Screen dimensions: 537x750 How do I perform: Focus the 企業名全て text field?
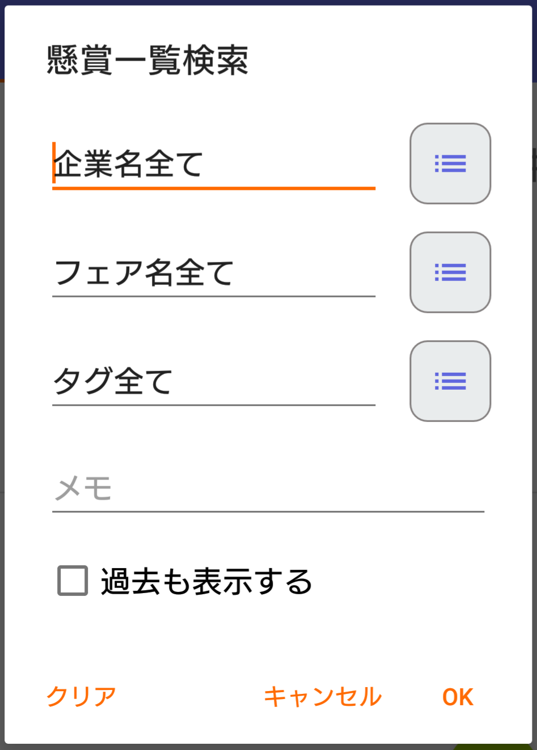tap(213, 164)
